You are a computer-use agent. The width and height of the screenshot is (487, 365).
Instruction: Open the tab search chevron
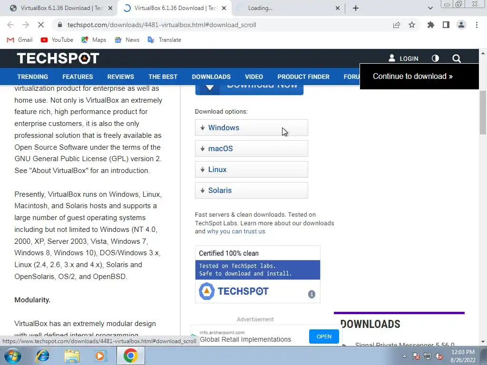coord(430,9)
